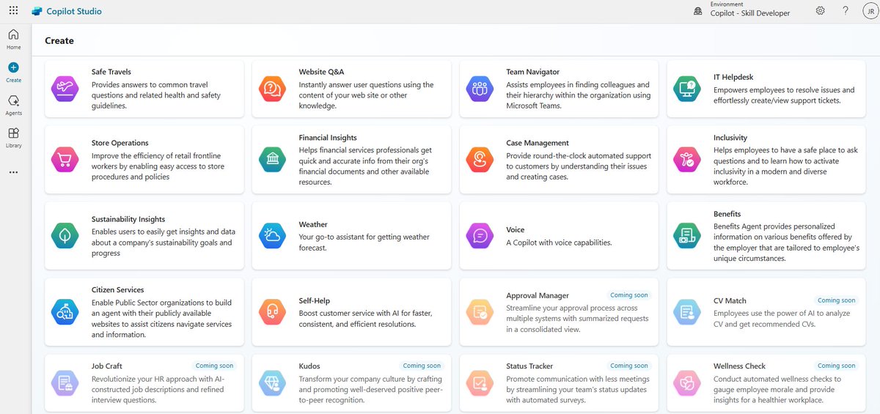Select the Store Operations template title
This screenshot has height=414, width=880.
coord(120,143)
